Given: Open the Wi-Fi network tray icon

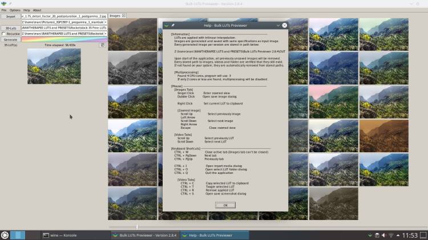Looking at the screenshot, I should pos(391,235).
